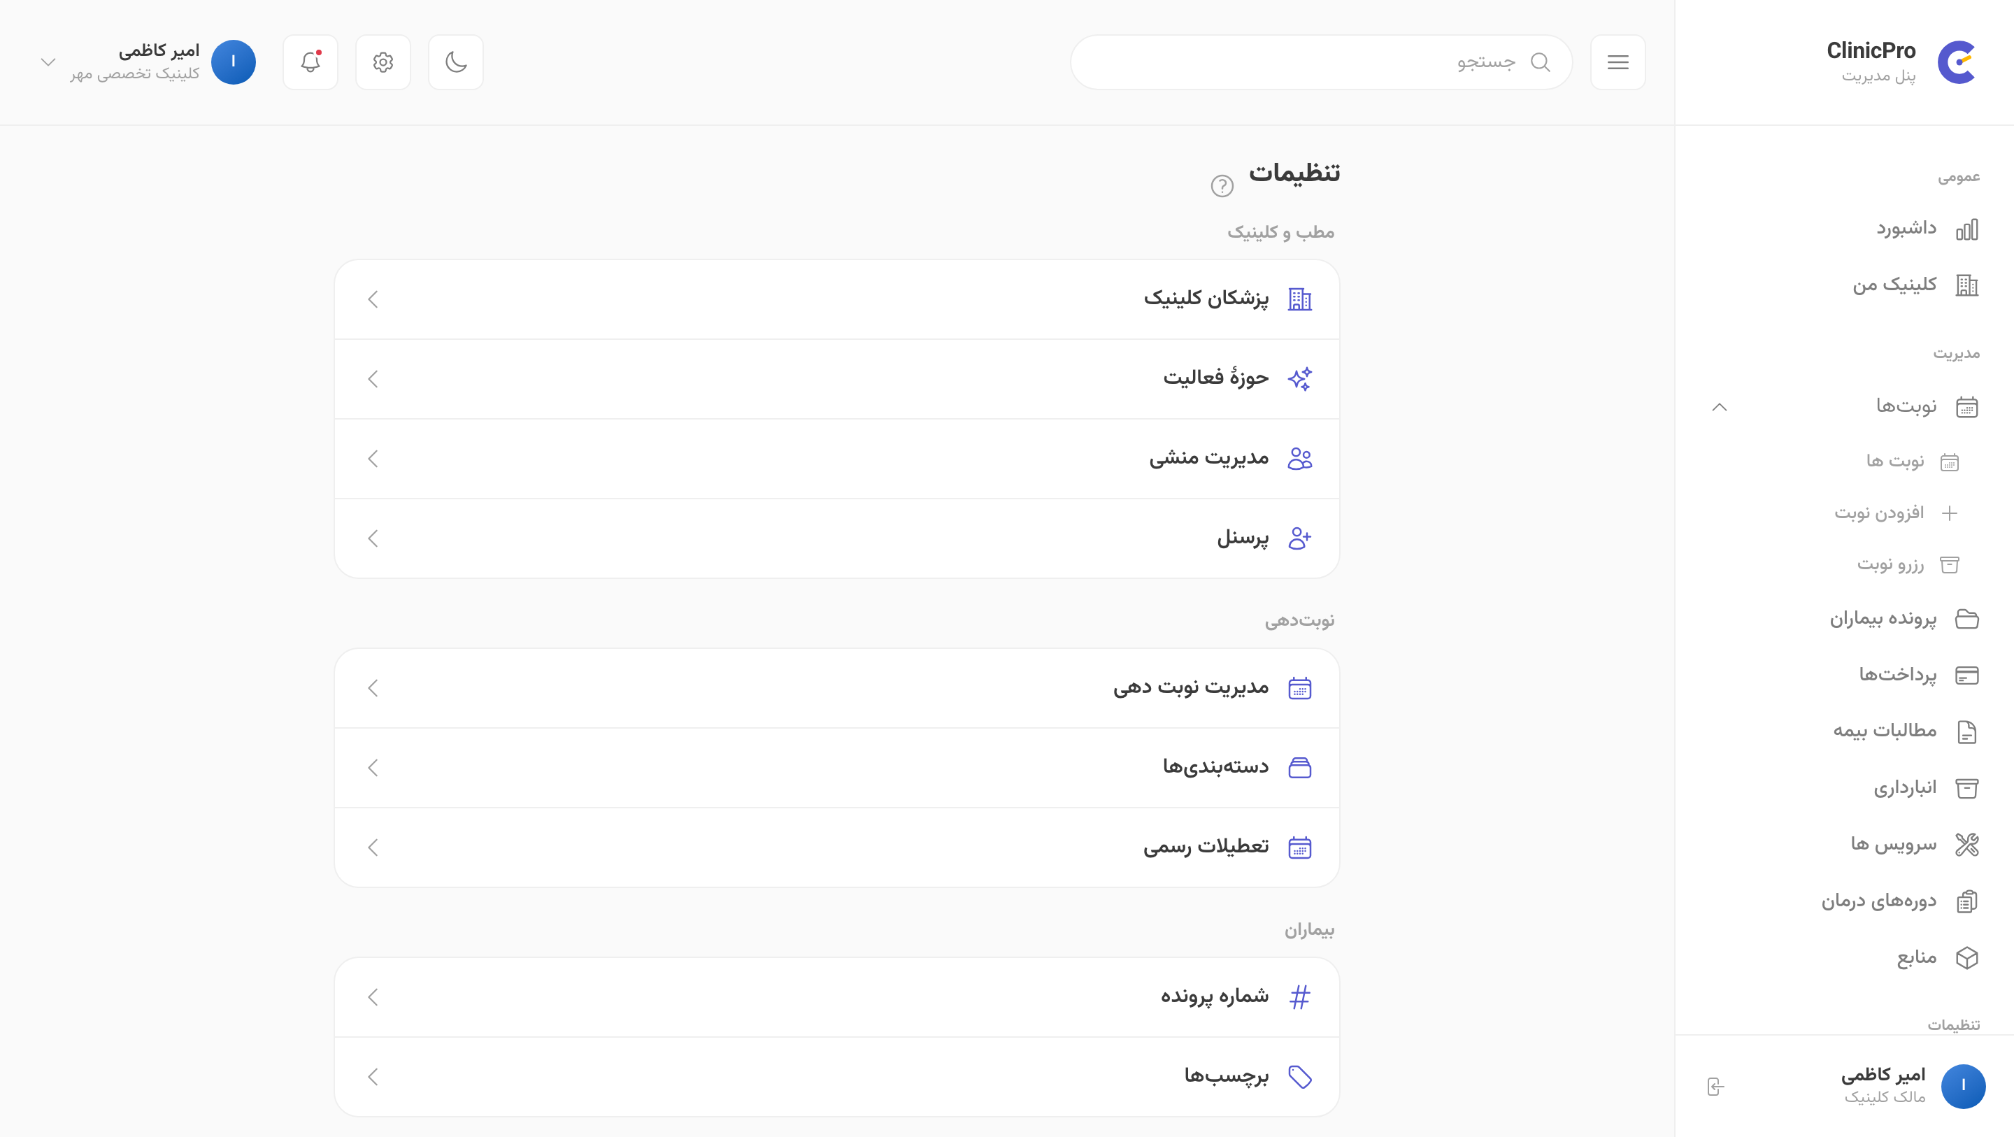Screen dimensions: 2014x1137
Task: Open the تعطیلات رسمی settings row
Action: pyautogui.click(x=836, y=848)
